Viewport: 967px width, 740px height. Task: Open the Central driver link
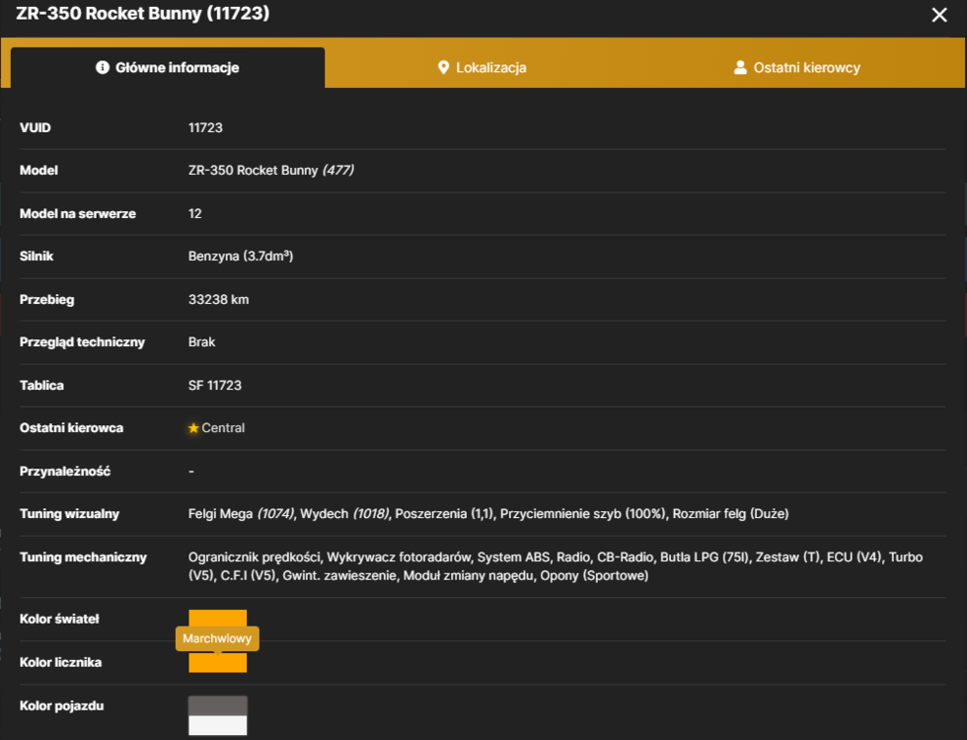(223, 428)
